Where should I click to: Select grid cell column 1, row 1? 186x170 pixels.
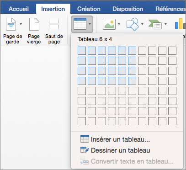(82, 51)
